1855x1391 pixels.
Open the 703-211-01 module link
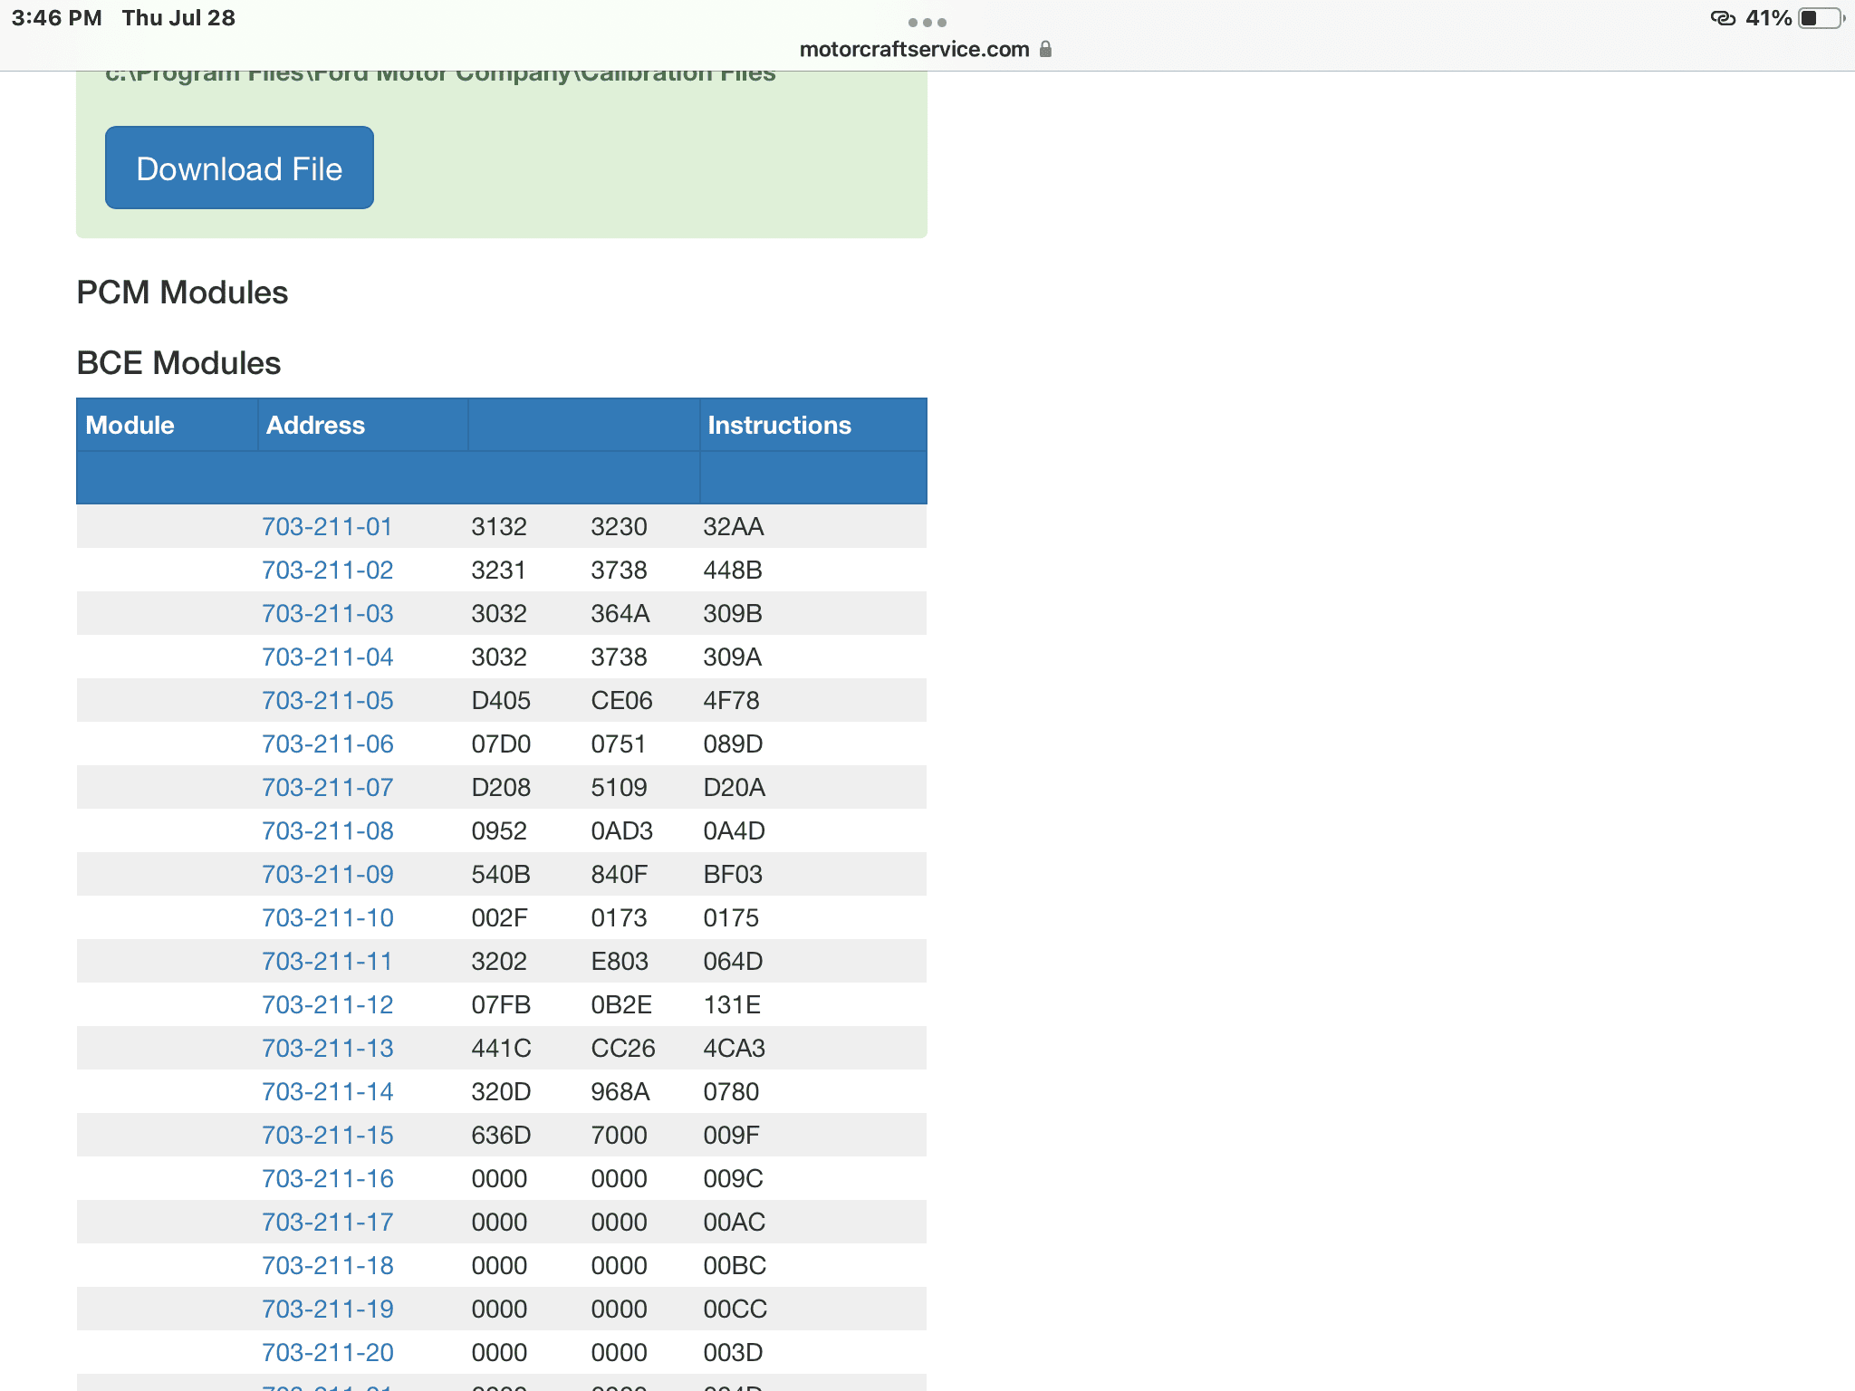327,526
